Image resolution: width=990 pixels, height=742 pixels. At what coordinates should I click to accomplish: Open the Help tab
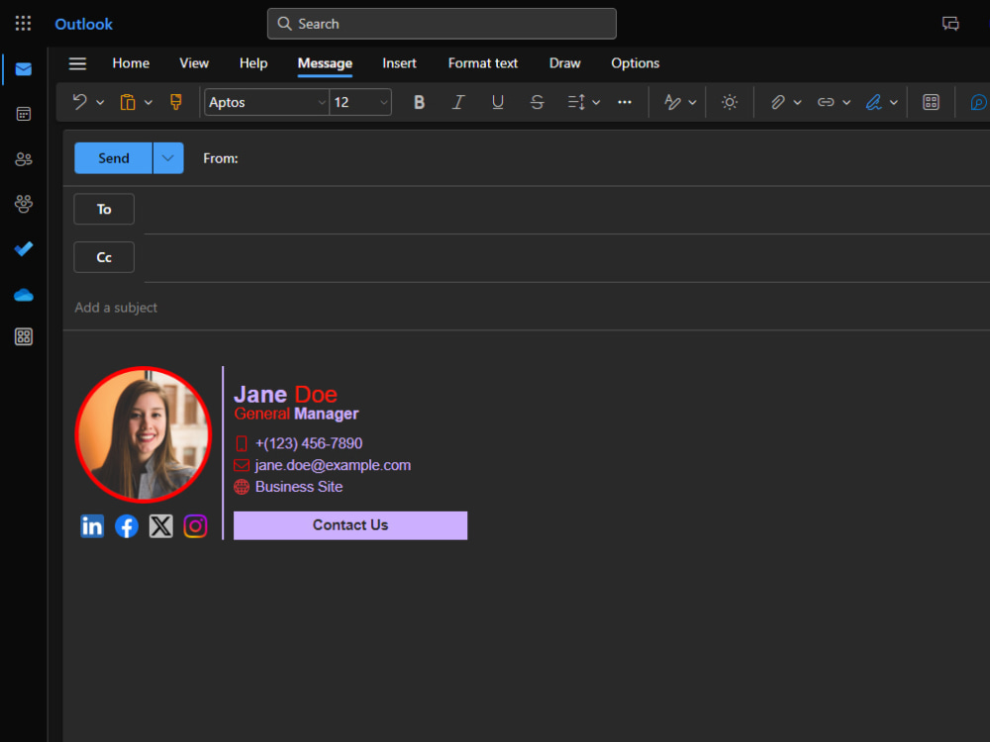253,63
